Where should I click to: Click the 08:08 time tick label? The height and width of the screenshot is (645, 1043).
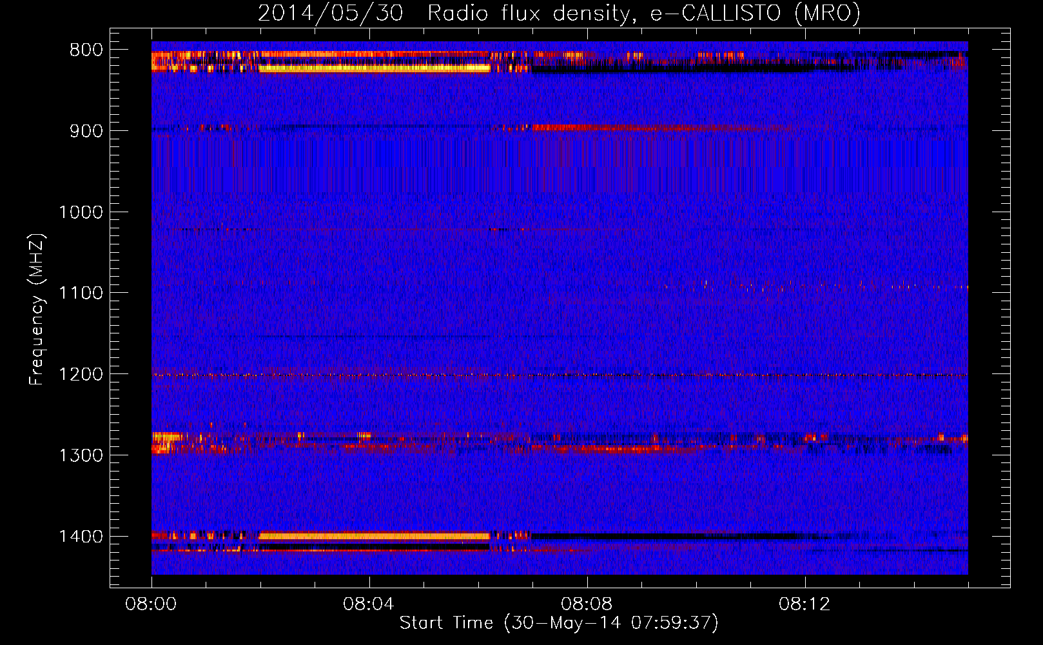pos(587,604)
